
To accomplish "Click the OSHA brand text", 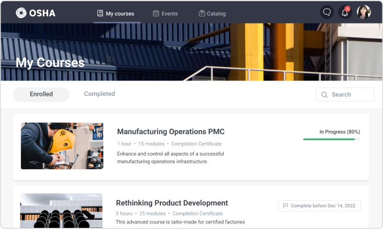I will point(42,13).
